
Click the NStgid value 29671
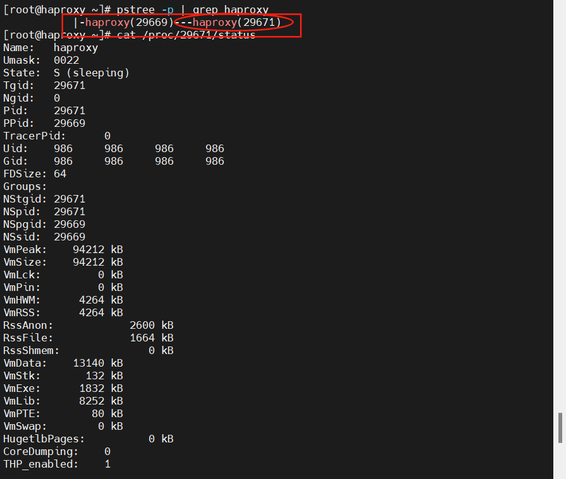coord(69,199)
